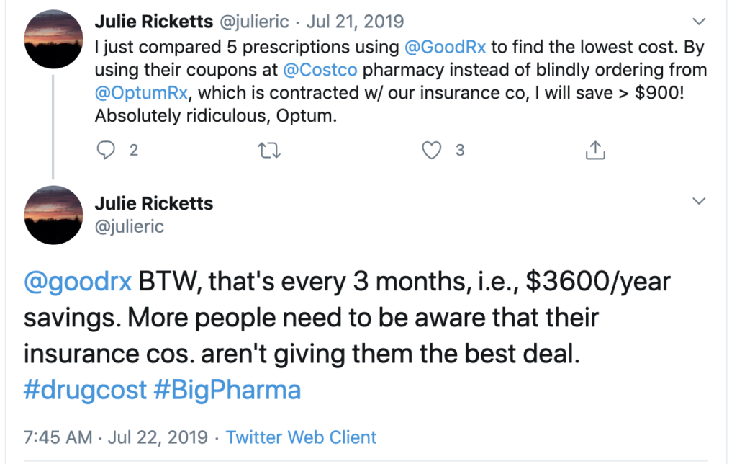Open the @GoodRx mention link
This screenshot has width=737, height=464.
pos(446,46)
